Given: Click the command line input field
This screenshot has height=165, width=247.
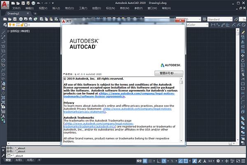Looking at the screenshot, I should 126,156.
